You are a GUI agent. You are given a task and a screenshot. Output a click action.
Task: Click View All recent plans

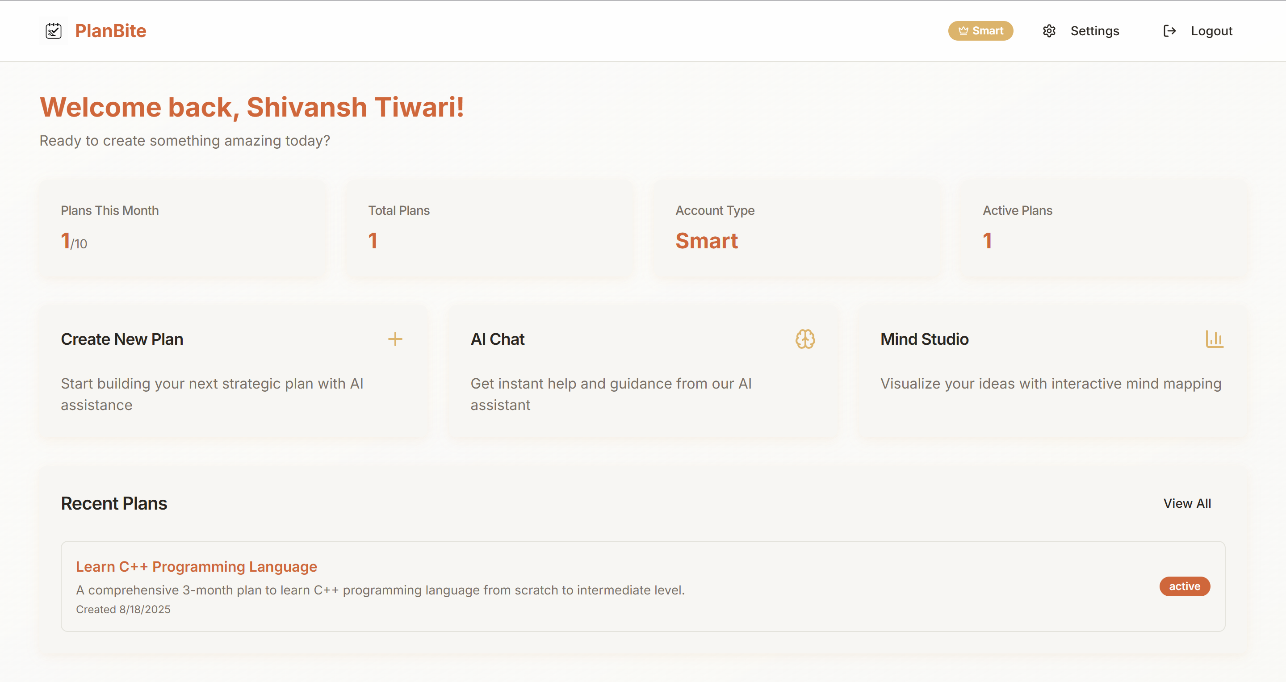coord(1187,503)
